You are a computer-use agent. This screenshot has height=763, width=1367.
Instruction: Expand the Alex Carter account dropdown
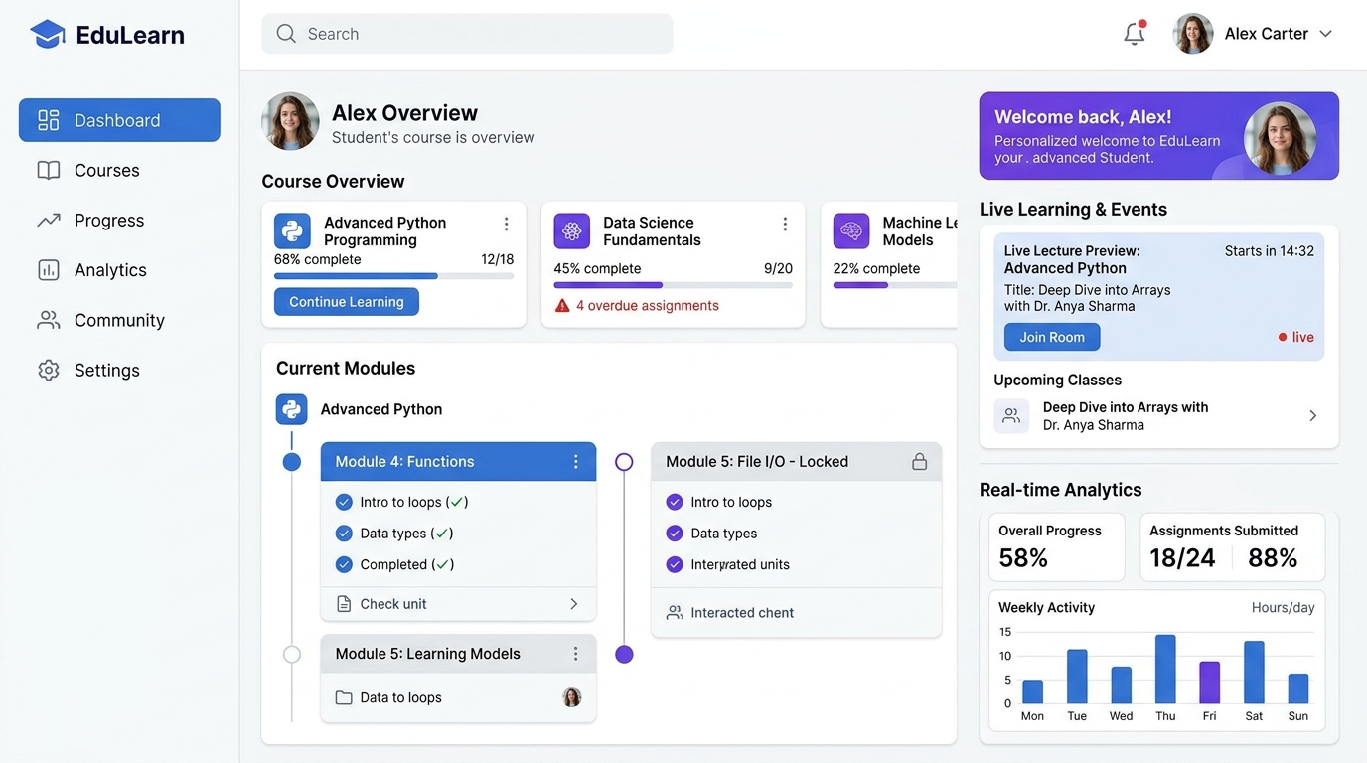click(1325, 34)
